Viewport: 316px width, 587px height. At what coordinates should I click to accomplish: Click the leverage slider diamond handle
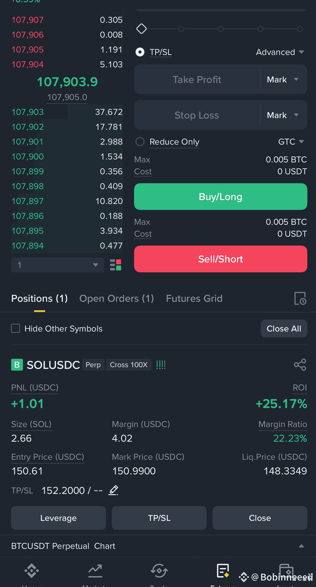click(x=142, y=29)
